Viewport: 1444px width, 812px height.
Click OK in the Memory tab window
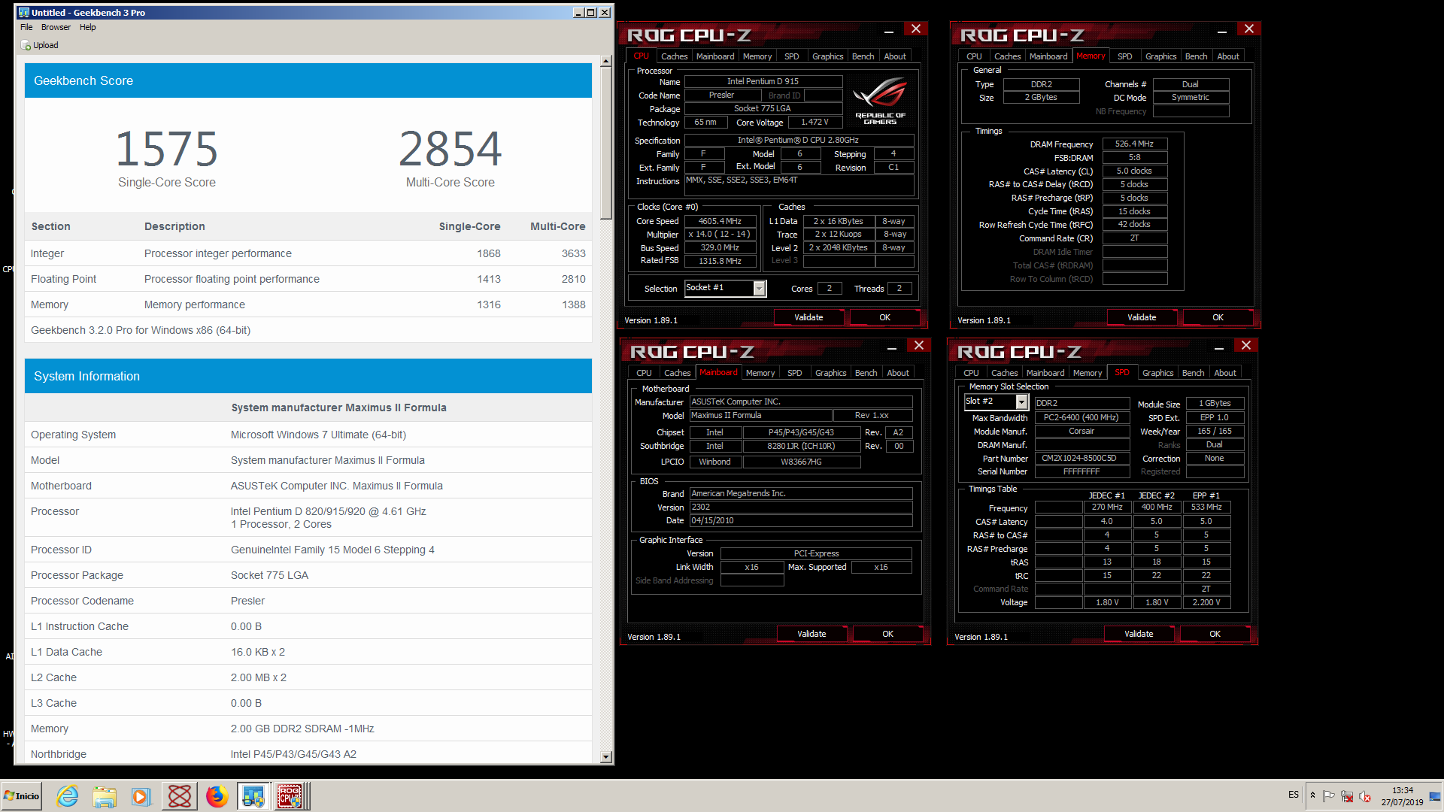(1218, 317)
